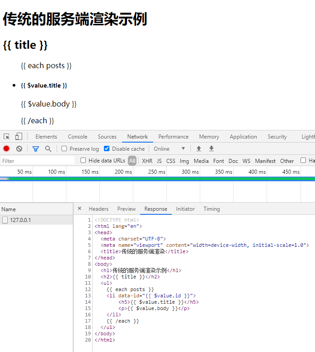The width and height of the screenshot is (315, 352).
Task: Select the Response tab of the request
Action: tap(155, 209)
